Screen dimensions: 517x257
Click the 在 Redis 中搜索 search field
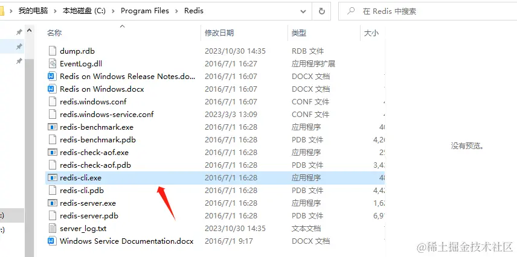[x=428, y=11]
